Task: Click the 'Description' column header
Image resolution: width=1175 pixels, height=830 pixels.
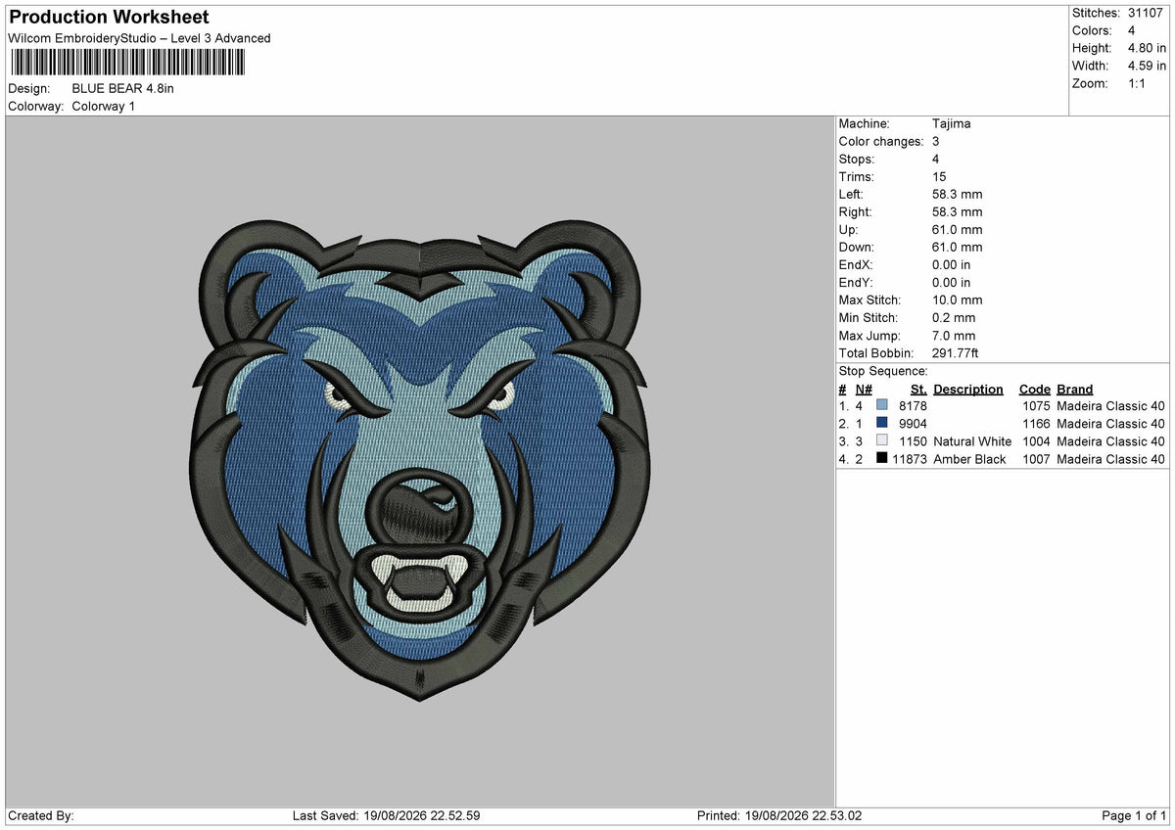Action: tap(968, 389)
